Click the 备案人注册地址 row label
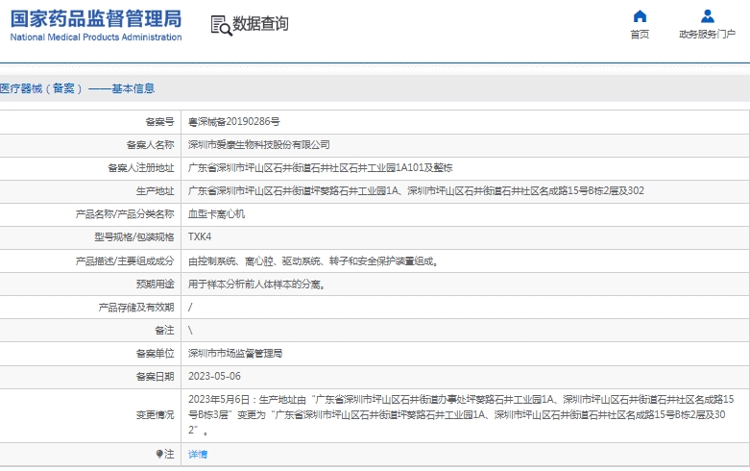The height and width of the screenshot is (471, 750). click(140, 168)
